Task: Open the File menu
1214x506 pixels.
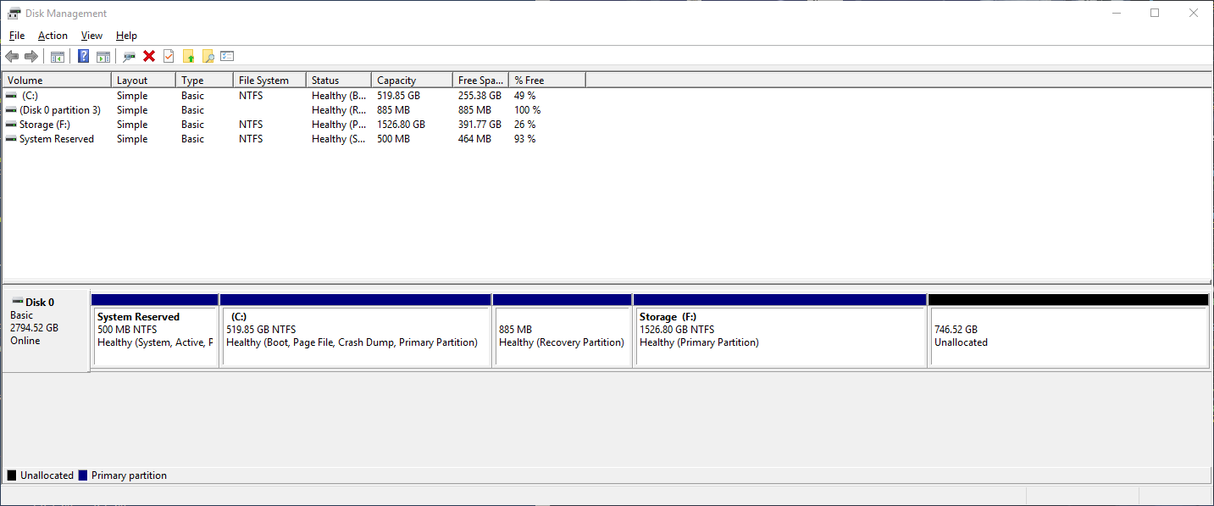Action: pos(17,36)
